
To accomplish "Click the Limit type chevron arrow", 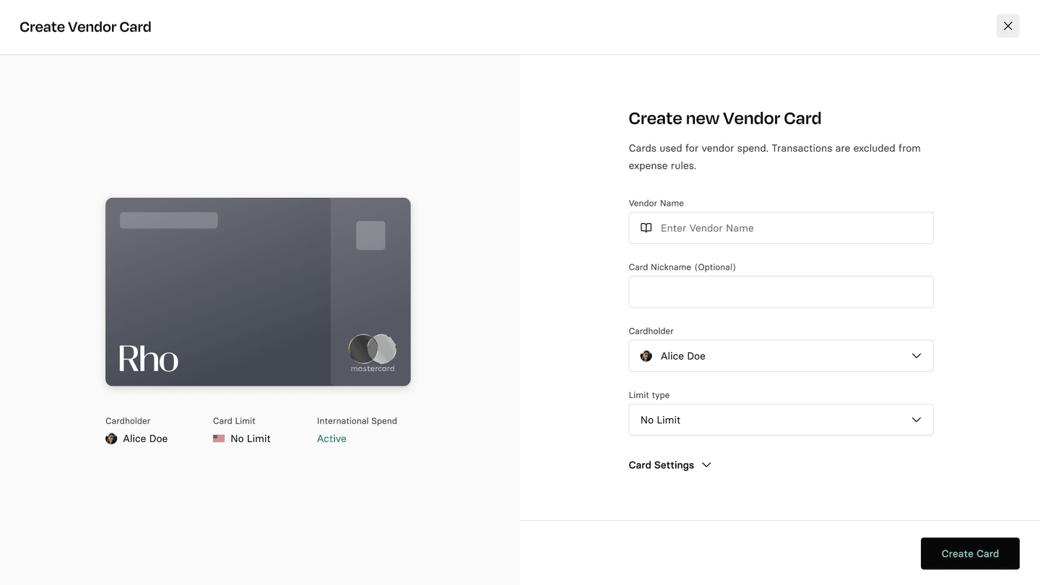I will coord(916,420).
